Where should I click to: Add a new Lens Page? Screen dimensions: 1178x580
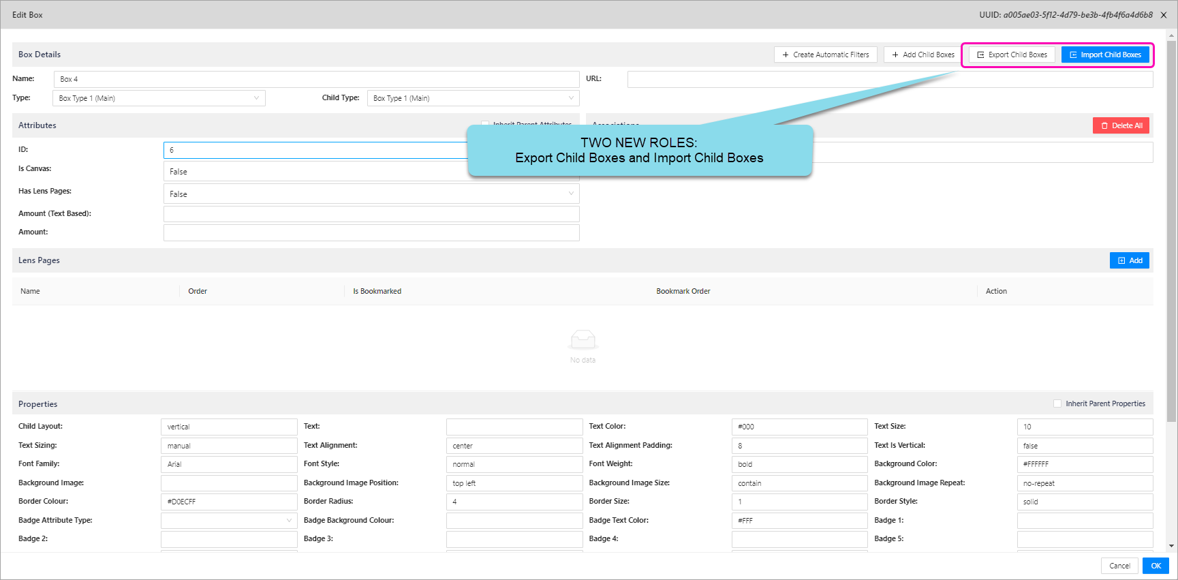click(x=1130, y=260)
